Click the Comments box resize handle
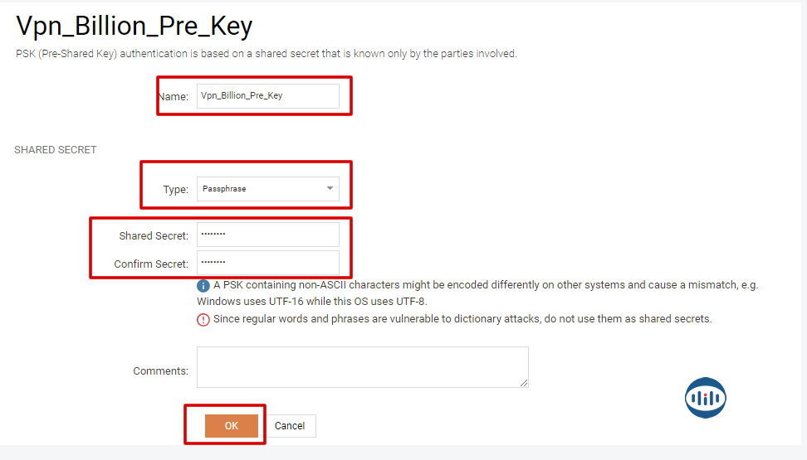 point(524,383)
